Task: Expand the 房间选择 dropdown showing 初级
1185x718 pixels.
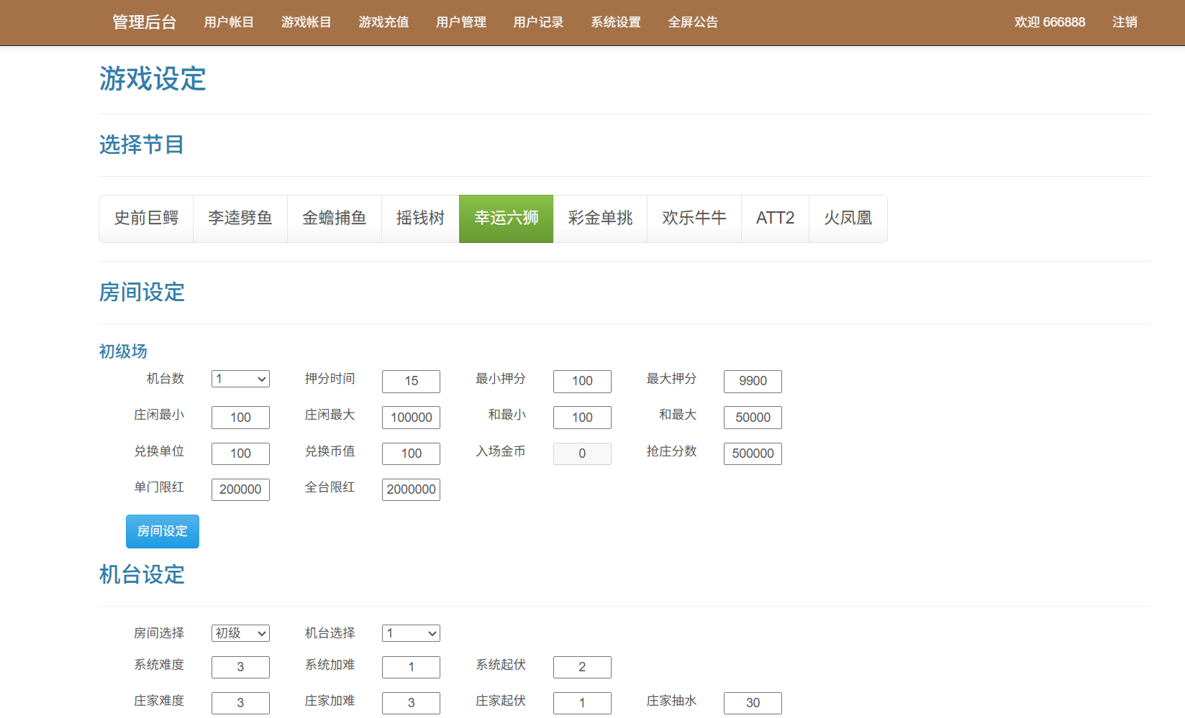Action: (x=240, y=633)
